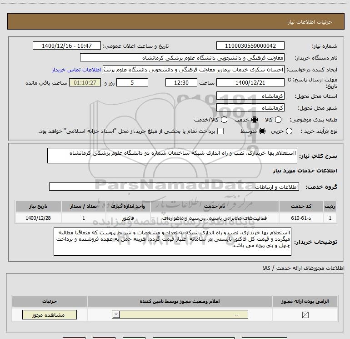Click the استان محل تحویل field
This screenshot has height=339, width=350.
[250, 96]
